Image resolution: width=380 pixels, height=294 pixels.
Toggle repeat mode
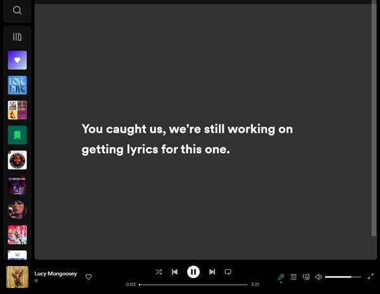click(x=228, y=272)
